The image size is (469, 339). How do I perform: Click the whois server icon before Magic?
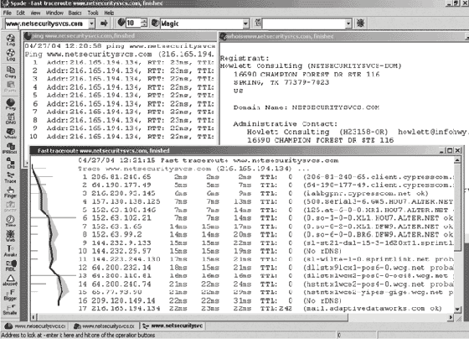[155, 23]
